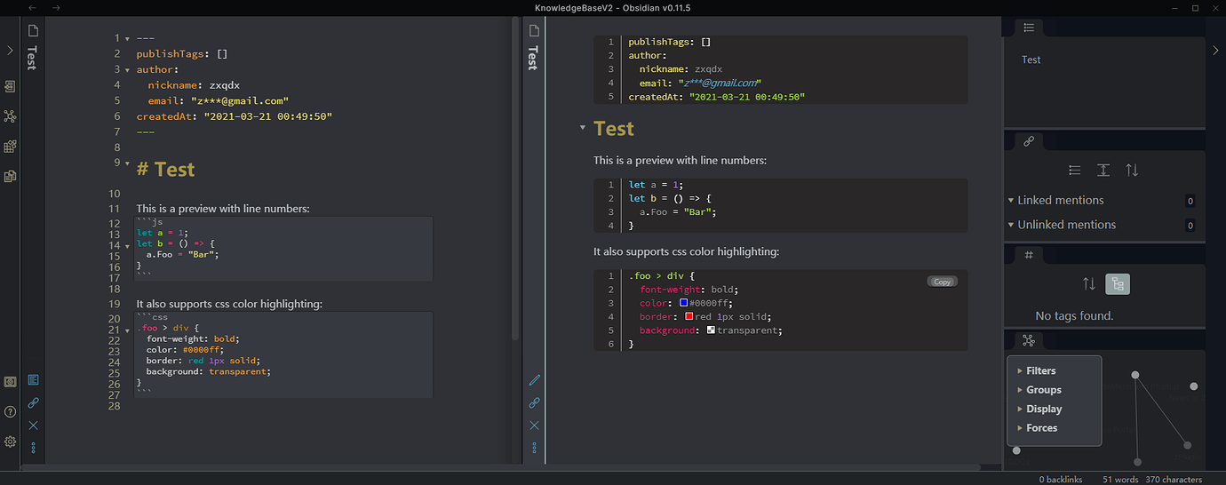The width and height of the screenshot is (1226, 485).
Task: Open more options dots in left editor pane
Action: click(x=33, y=448)
